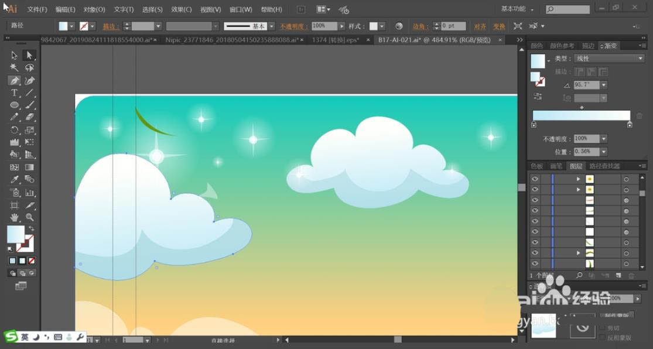Click the 变换 link in control bar
Screen dimensions: 653x349
(499, 26)
